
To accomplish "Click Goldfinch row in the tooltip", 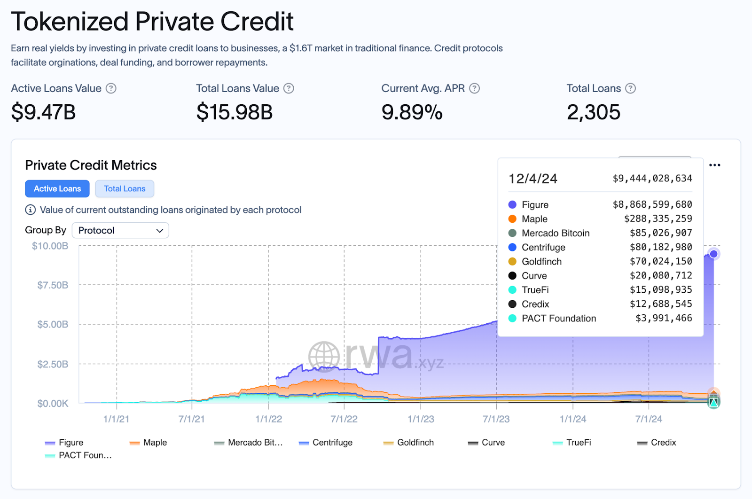I will coord(600,261).
